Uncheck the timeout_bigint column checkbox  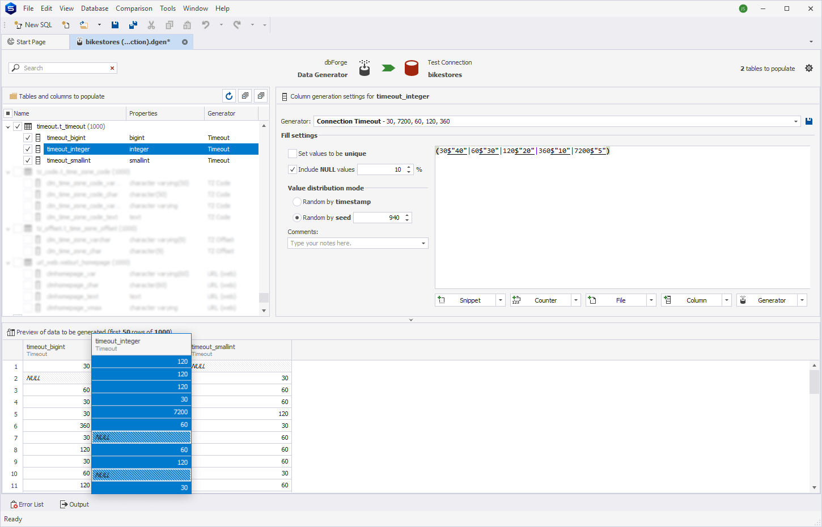point(28,138)
